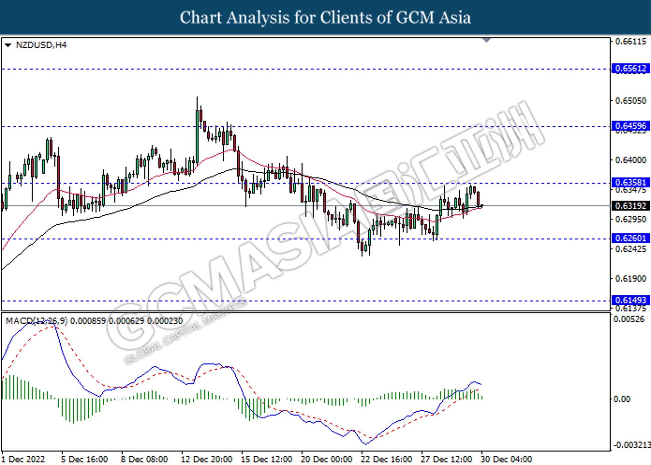Open the NZDUSD,H4 symbol dropdown arrow

coord(8,45)
